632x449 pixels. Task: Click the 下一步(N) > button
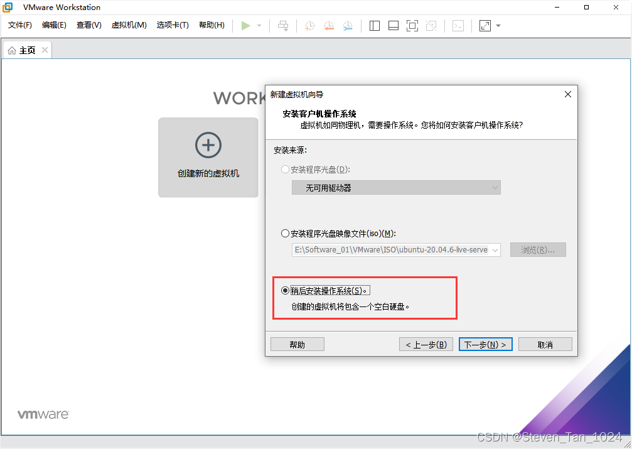pos(486,344)
